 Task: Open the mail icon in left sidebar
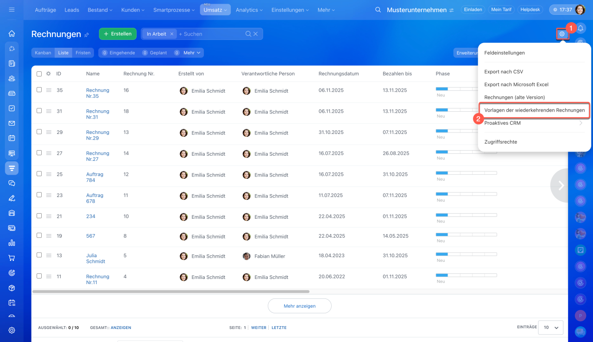pyautogui.click(x=12, y=123)
